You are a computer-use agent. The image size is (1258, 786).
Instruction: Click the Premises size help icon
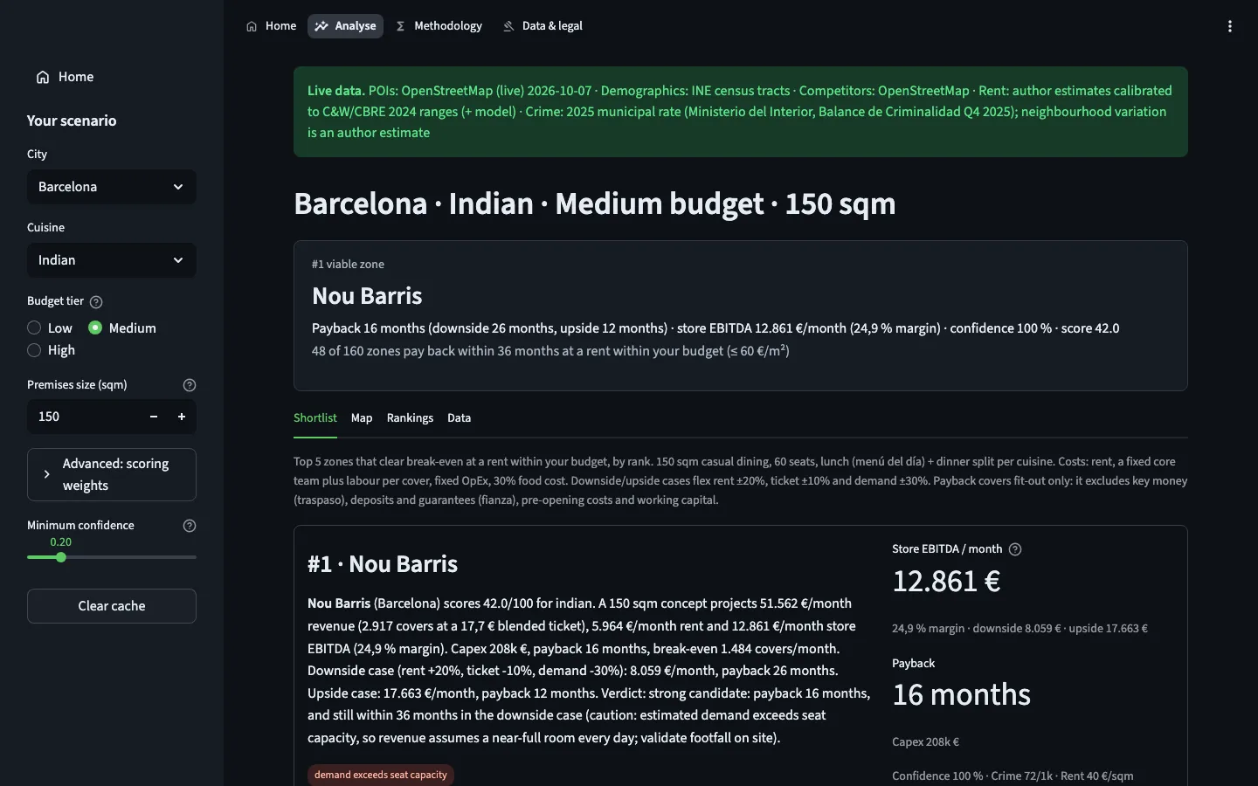click(x=190, y=385)
